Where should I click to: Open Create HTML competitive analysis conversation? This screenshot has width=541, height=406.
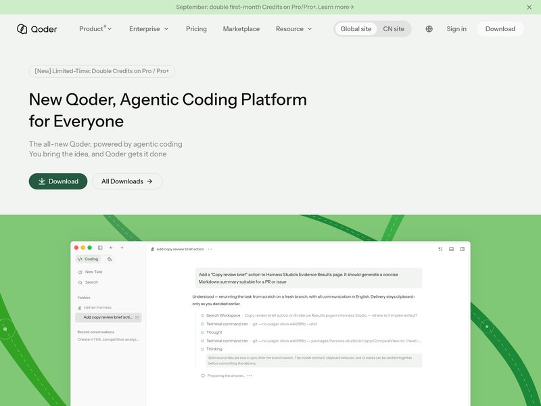click(x=108, y=340)
